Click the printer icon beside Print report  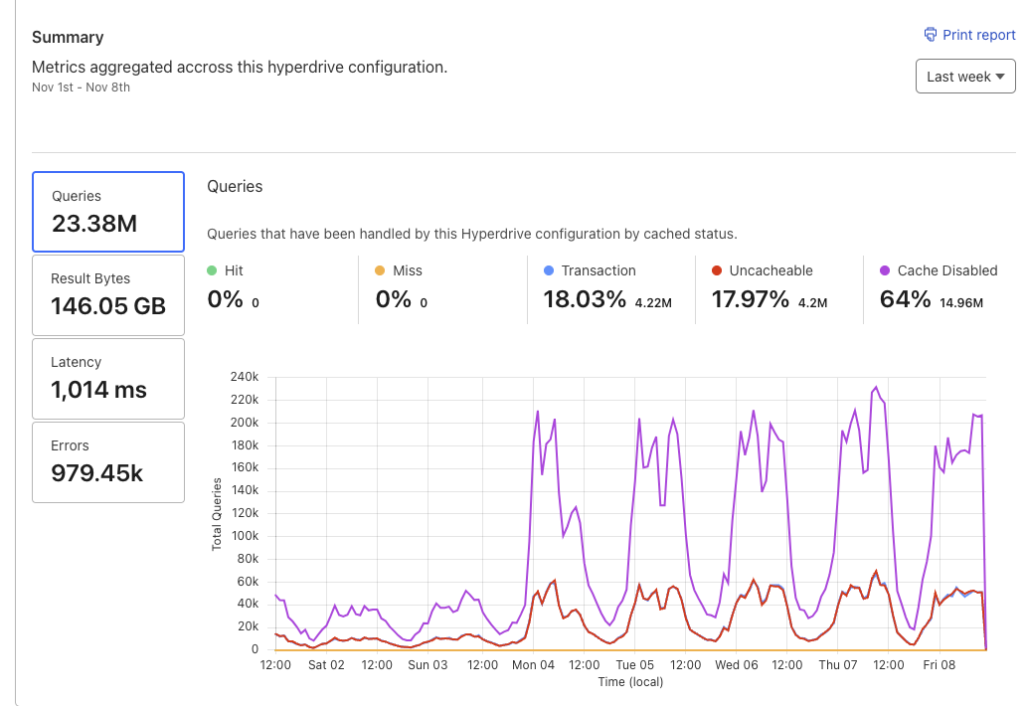pos(931,35)
